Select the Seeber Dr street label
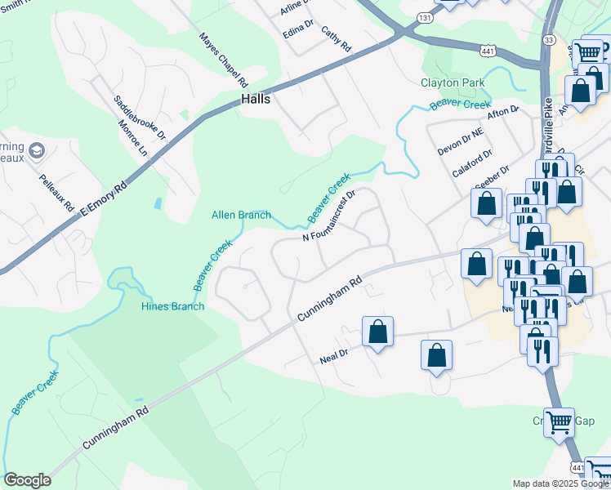Viewport: 611px width, 490px height. pos(493,178)
